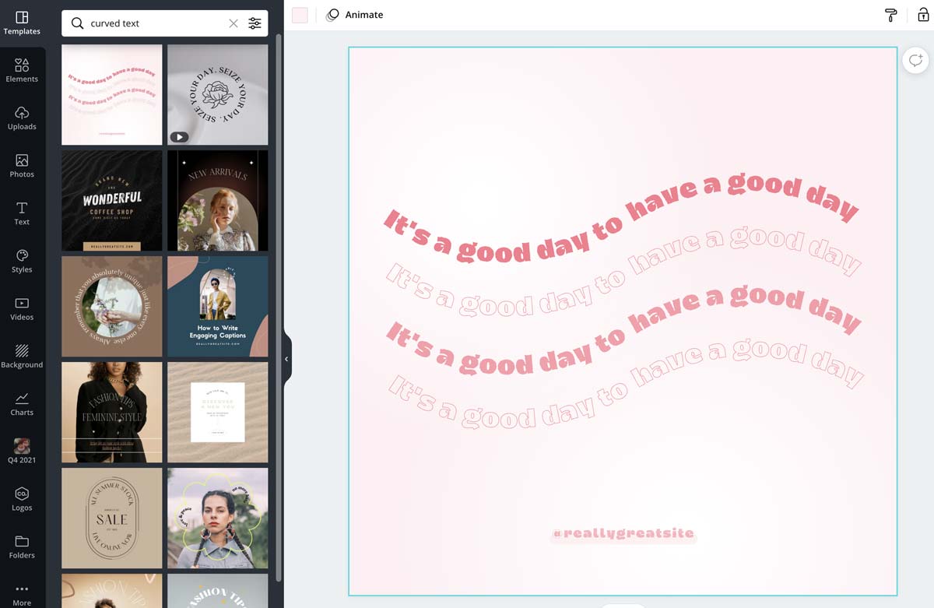Select the girl with braids flower template

(218, 518)
